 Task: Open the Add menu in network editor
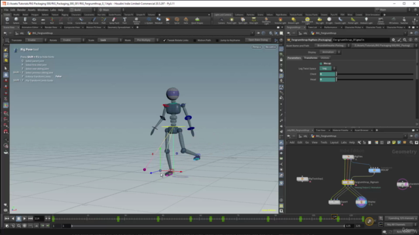point(292,142)
